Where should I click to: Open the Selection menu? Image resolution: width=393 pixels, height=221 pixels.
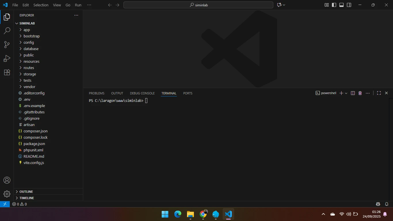click(41, 5)
